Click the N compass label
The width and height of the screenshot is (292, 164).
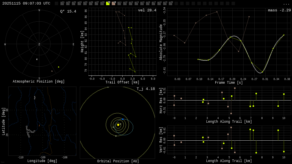click(x=39, y=10)
